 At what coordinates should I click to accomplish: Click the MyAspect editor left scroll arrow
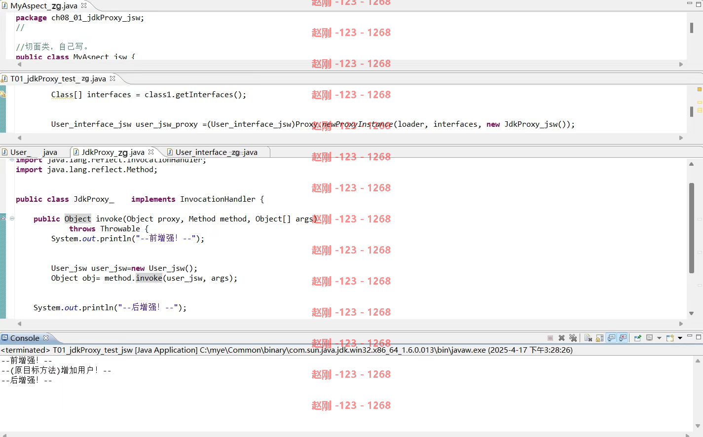click(19, 64)
